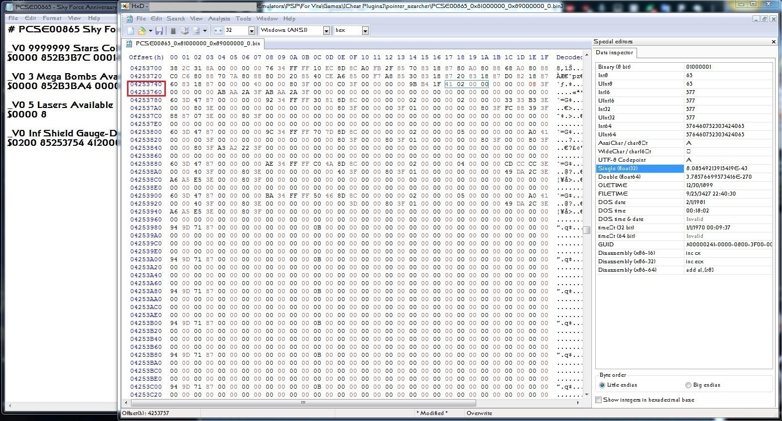Select the PCSE00865 .bin file tab
Image resolution: width=782 pixels, height=421 pixels.
pyautogui.click(x=193, y=44)
